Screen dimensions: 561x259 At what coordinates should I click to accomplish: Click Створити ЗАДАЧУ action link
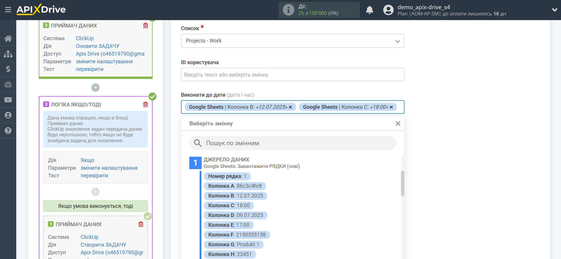[103, 245]
